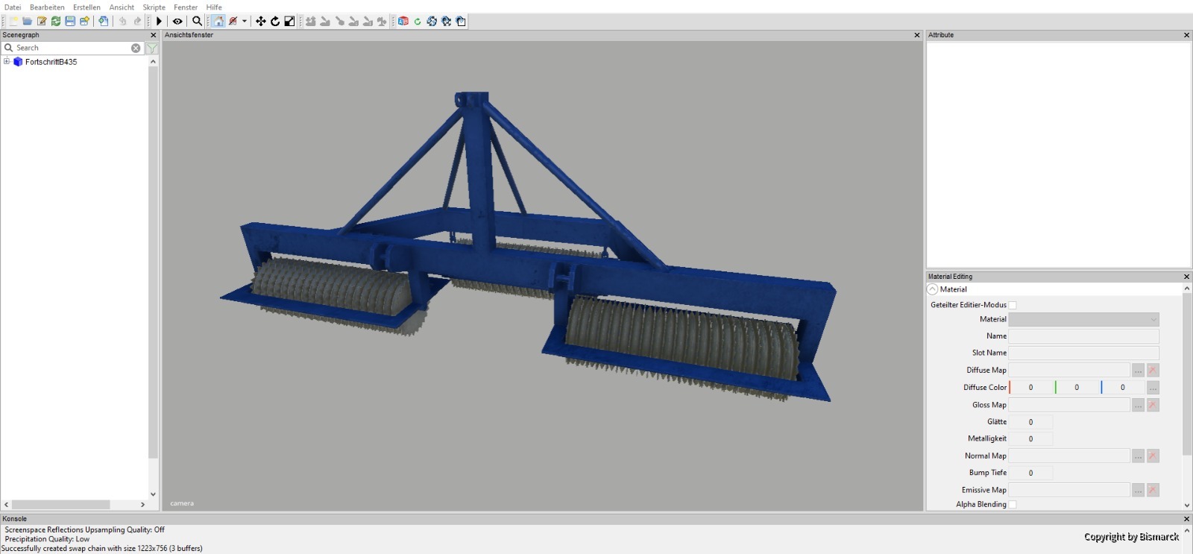
Task: Click the Save floppy disk icon
Action: click(70, 22)
